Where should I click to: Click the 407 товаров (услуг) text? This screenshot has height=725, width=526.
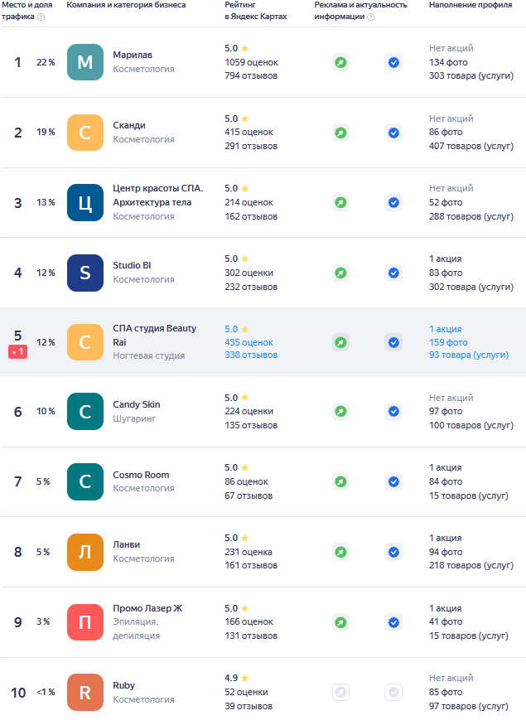point(471,146)
